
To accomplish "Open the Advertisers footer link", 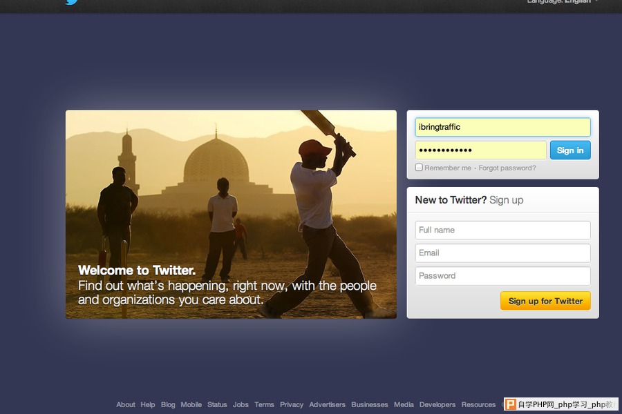I will [x=328, y=404].
